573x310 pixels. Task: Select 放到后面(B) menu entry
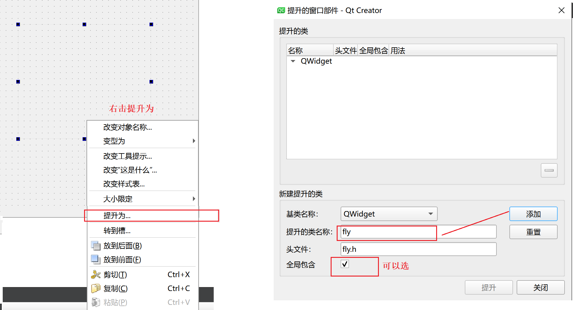[143, 246]
